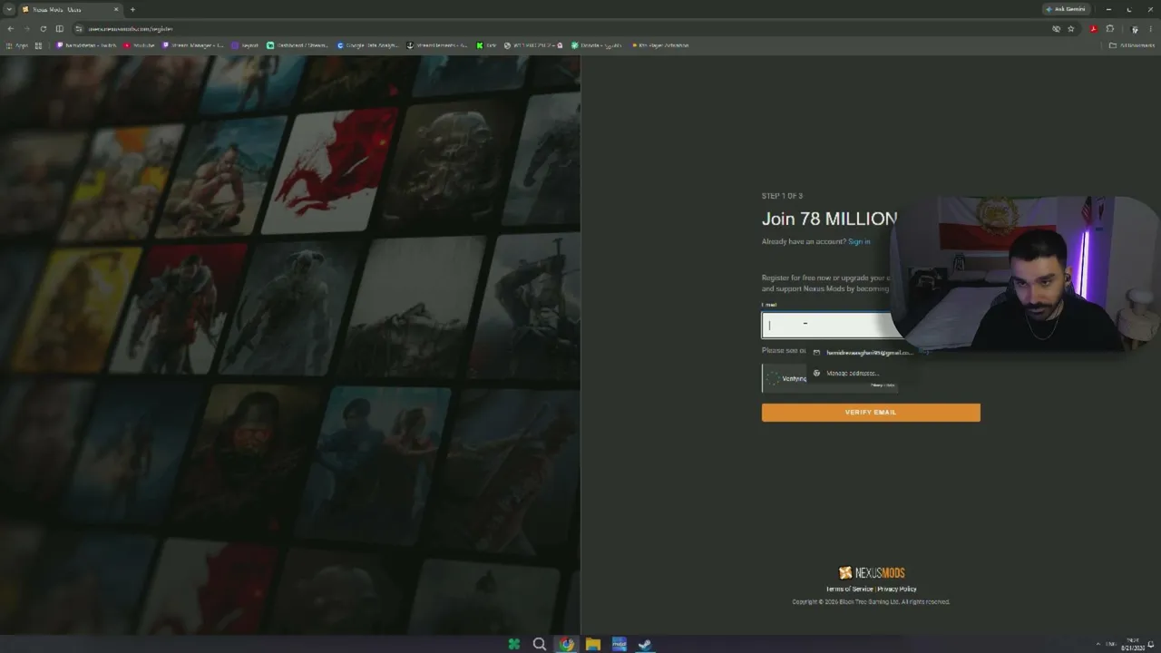Open the Kick bookmark

click(x=487, y=45)
